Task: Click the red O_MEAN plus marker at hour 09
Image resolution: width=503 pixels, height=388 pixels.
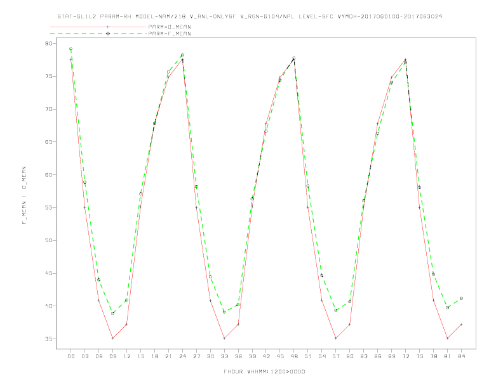Action: pyautogui.click(x=112, y=338)
